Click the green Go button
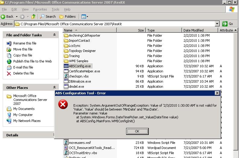Viewport: 239px width, 158px height. pos(228,24)
